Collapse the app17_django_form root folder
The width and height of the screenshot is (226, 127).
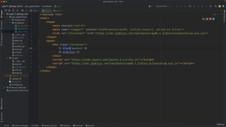(x=5, y=14)
